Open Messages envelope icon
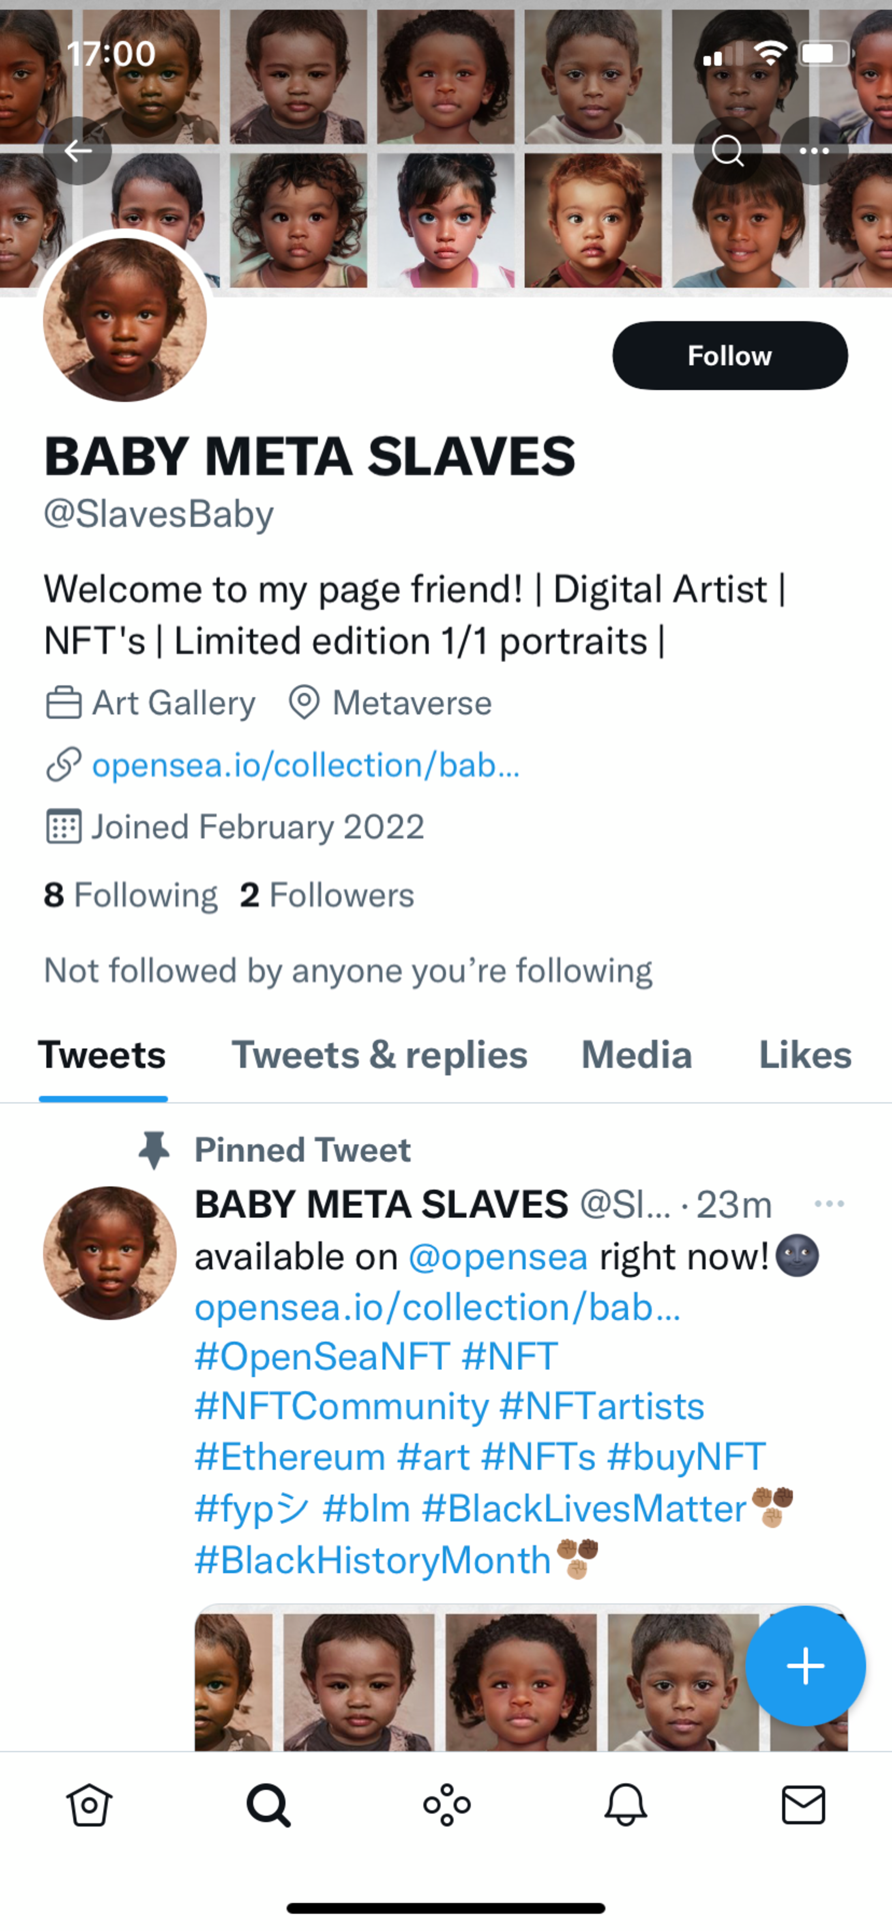 (x=804, y=1804)
